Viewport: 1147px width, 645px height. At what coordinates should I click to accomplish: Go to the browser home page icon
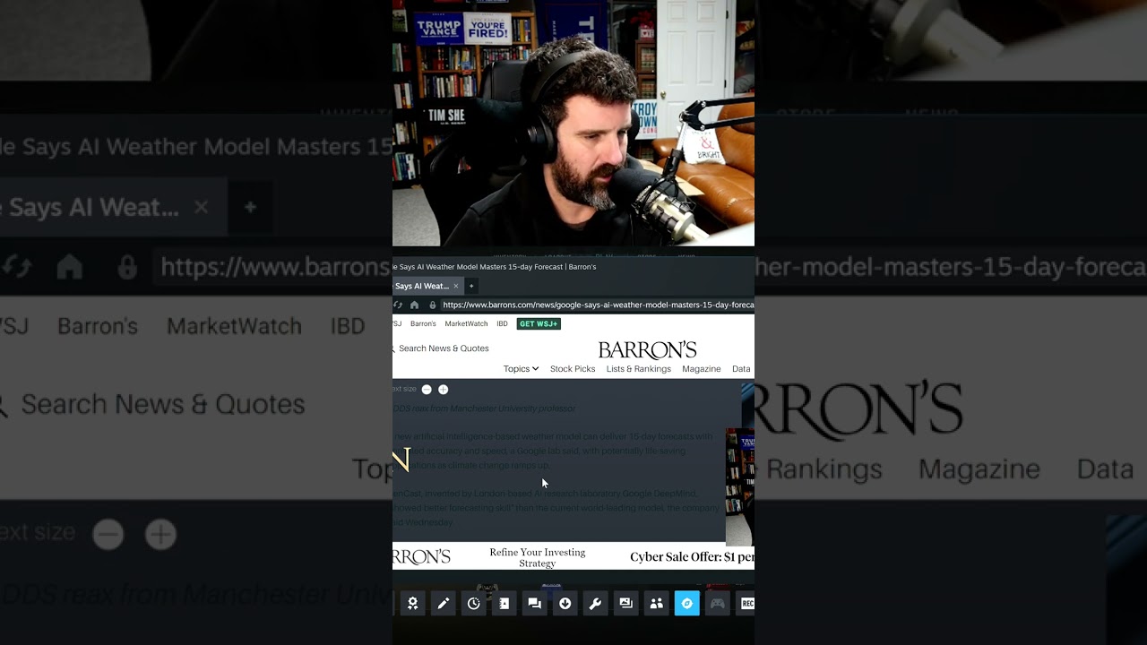(414, 305)
